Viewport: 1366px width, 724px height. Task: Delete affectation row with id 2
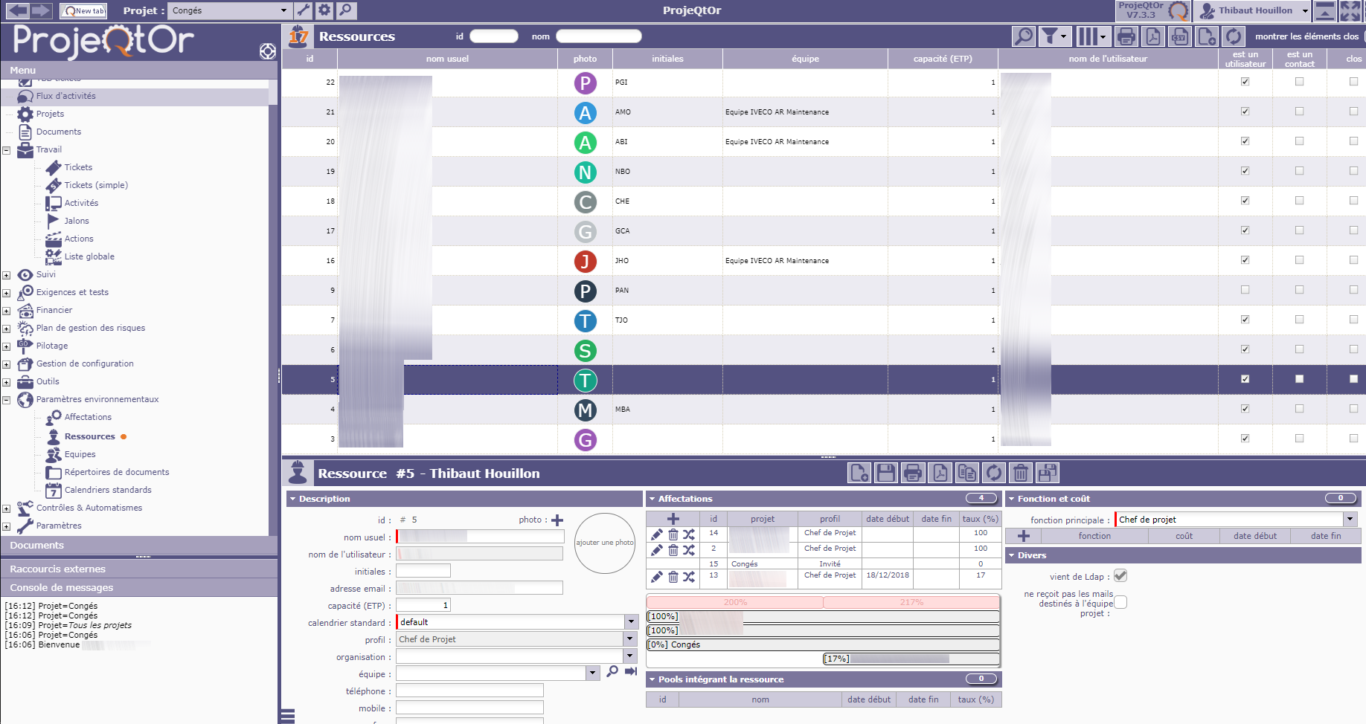tap(673, 549)
